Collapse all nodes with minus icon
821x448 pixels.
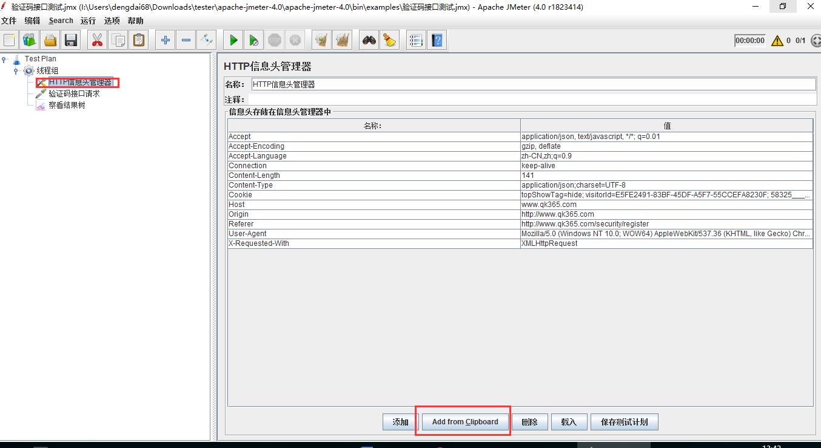pyautogui.click(x=186, y=41)
